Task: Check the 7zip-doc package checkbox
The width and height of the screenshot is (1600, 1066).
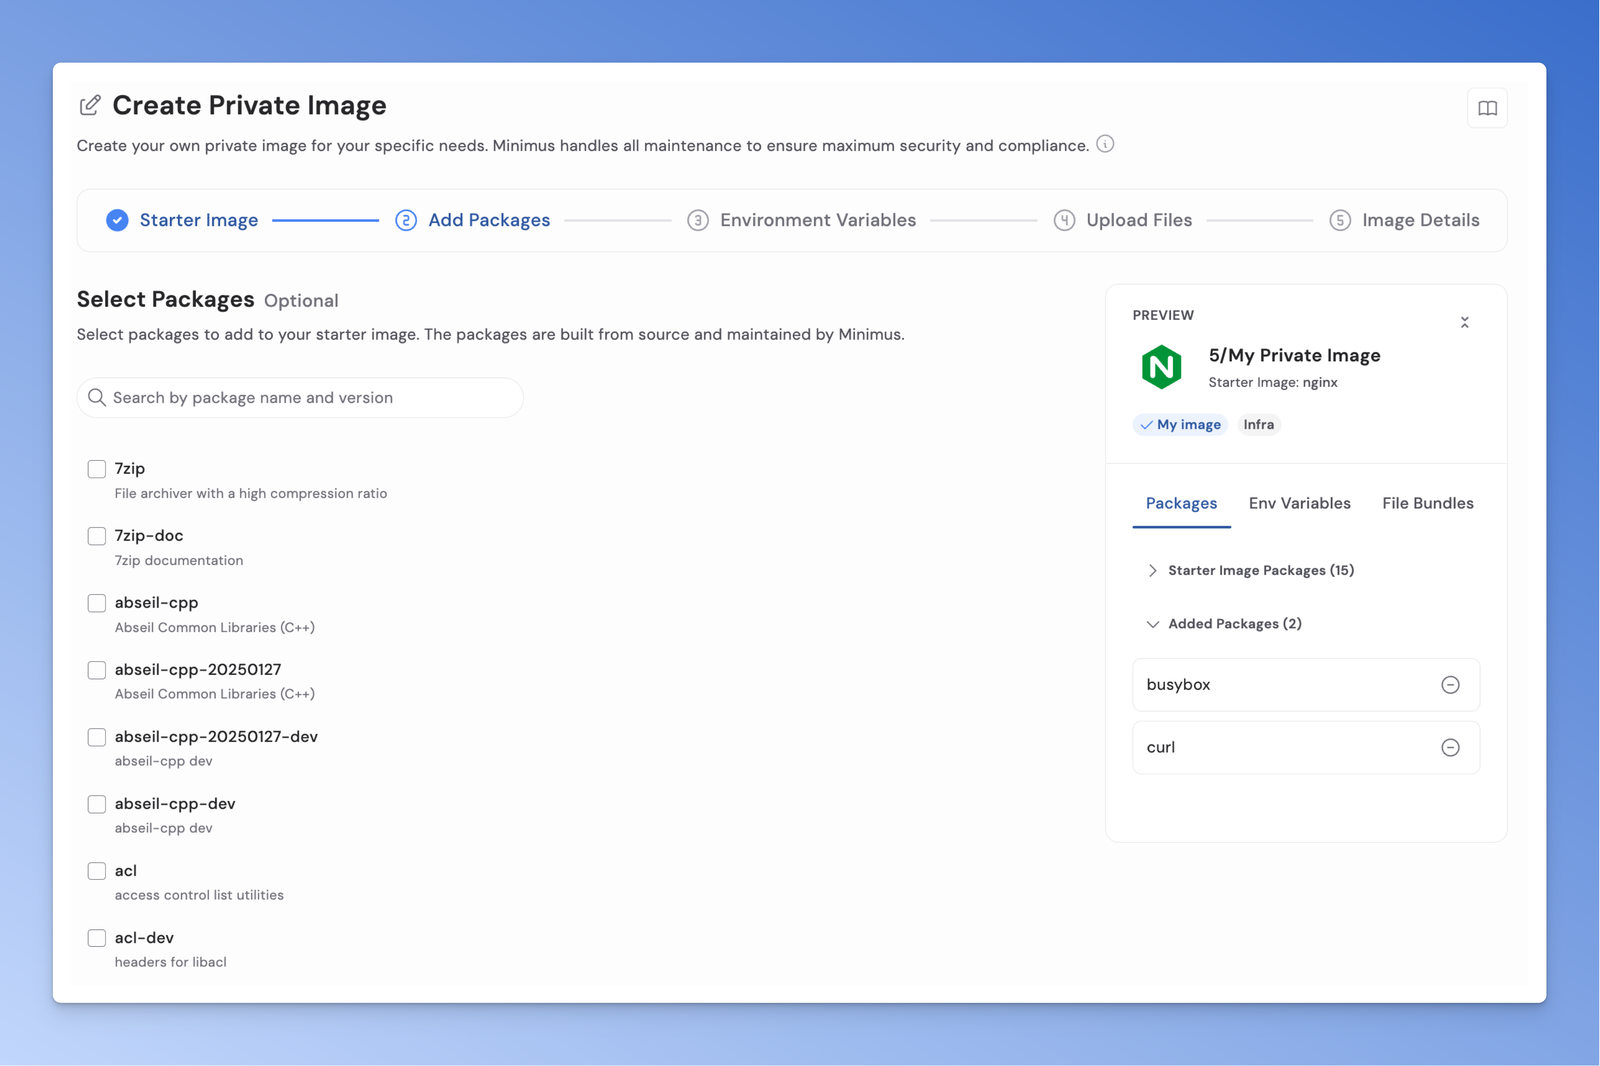Action: click(x=97, y=536)
